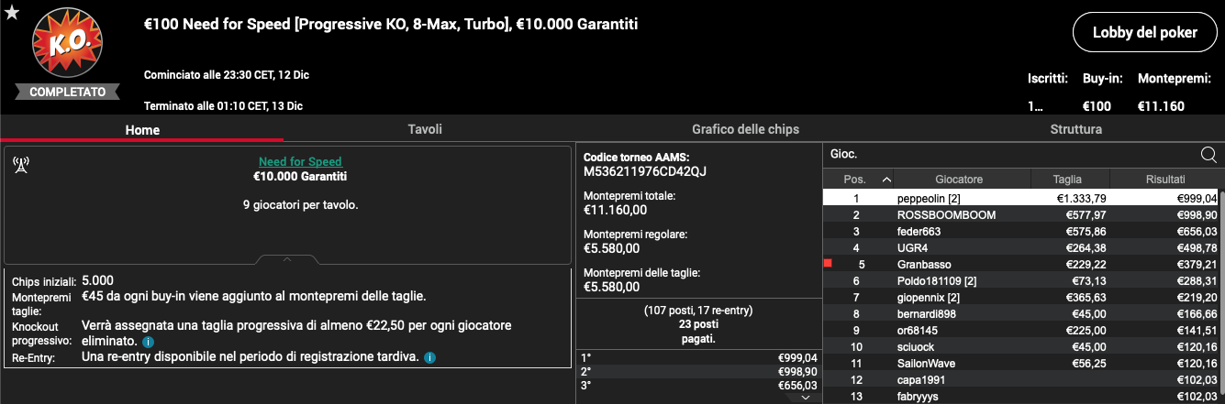
Task: Select player row ROSSBOOMBOOM
Action: coord(1020,214)
